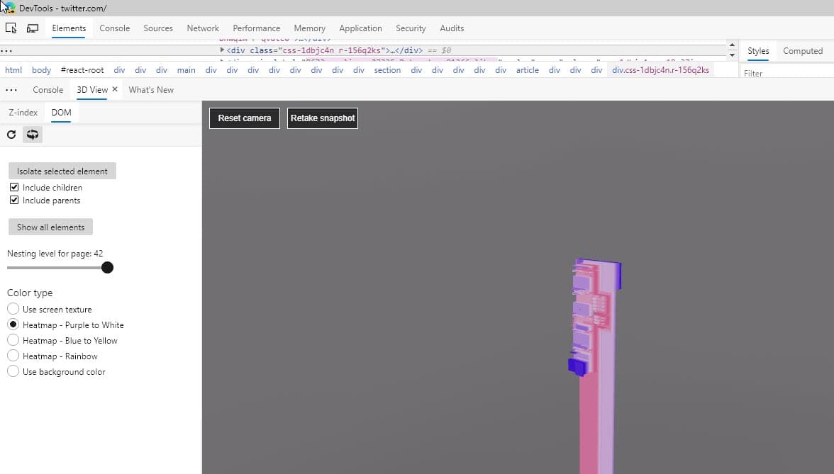Click the refresh snapshot icon in DOM pane
Viewport: 834px width, 474px height.
pos(11,135)
